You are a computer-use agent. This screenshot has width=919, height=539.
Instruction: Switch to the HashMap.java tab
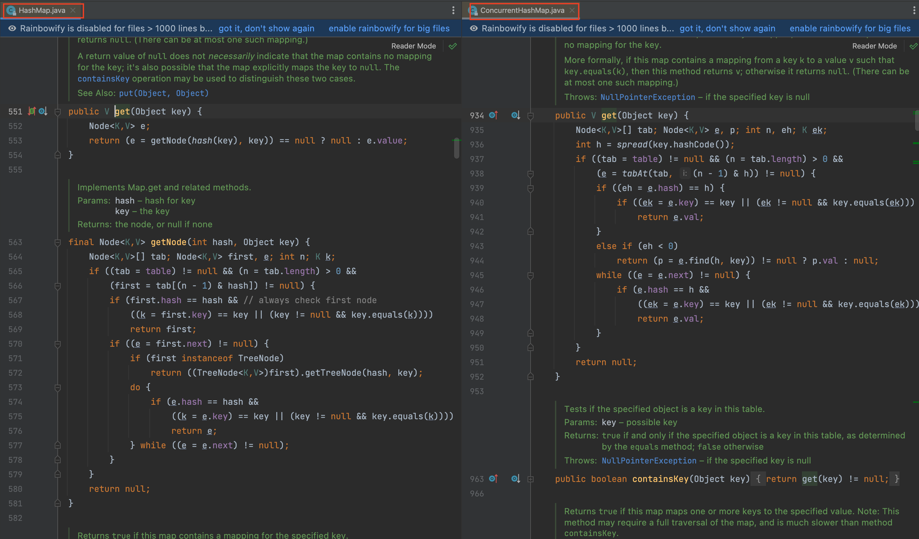pos(42,10)
